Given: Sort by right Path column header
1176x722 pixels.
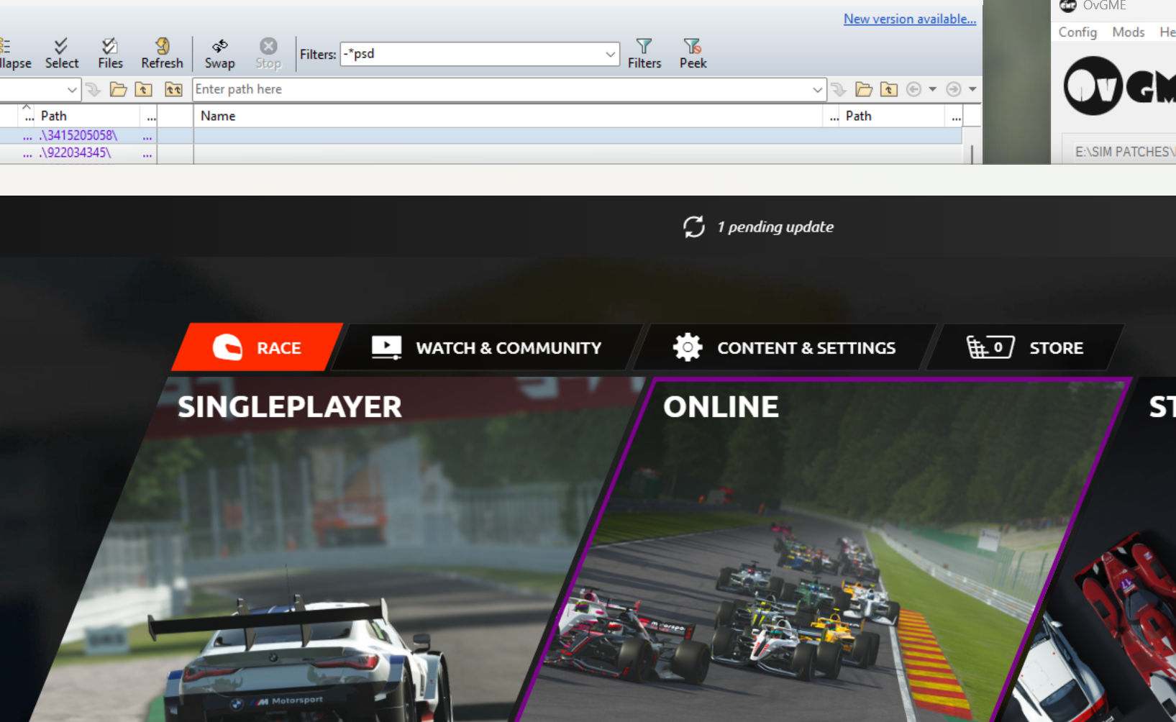Looking at the screenshot, I should 893,116.
